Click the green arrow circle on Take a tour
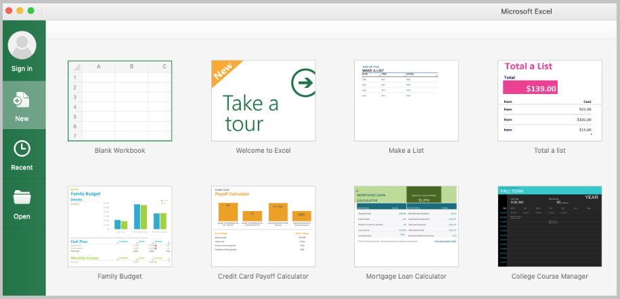Viewport: 620px width, 299px height. pyautogui.click(x=304, y=83)
